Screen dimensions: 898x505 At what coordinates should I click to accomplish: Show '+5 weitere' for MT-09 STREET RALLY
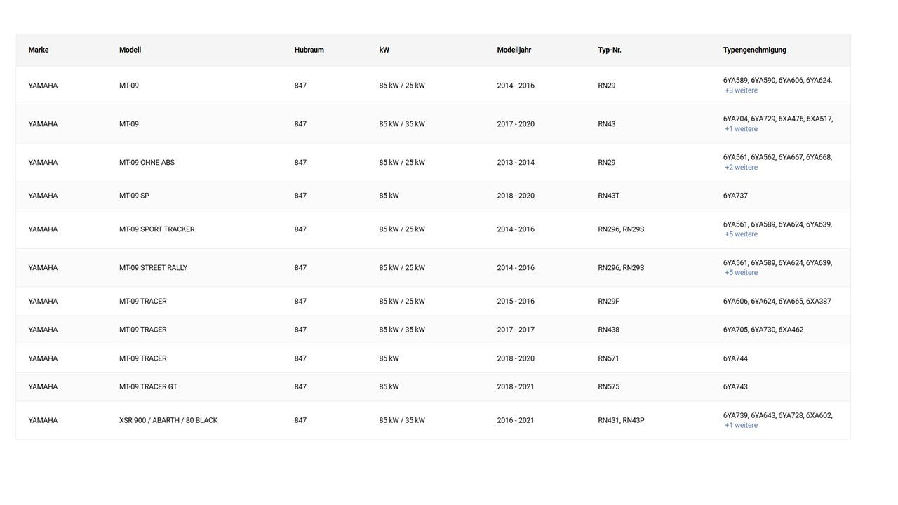[x=741, y=273]
